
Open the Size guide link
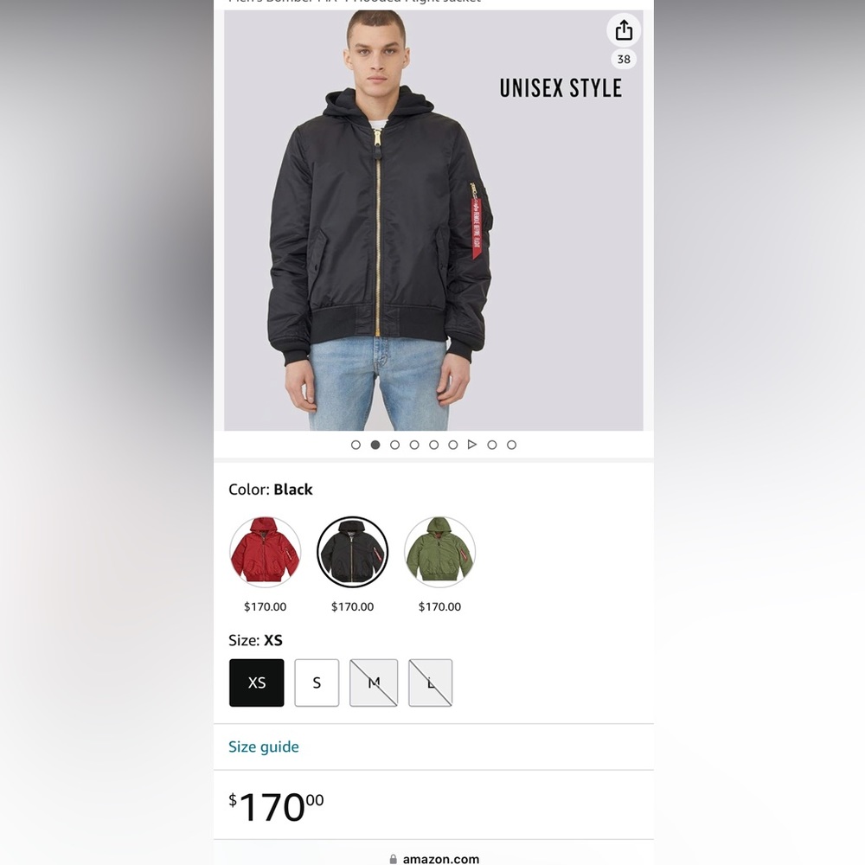[264, 746]
